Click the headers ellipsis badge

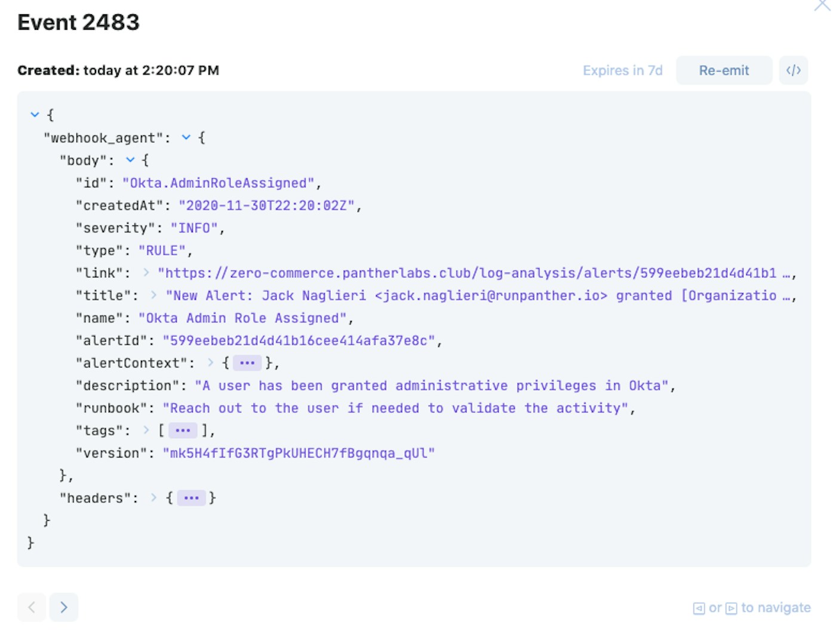[x=191, y=498]
